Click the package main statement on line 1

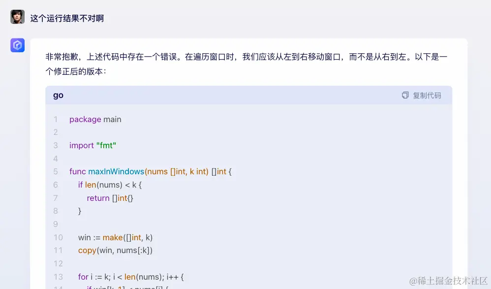pyautogui.click(x=95, y=119)
